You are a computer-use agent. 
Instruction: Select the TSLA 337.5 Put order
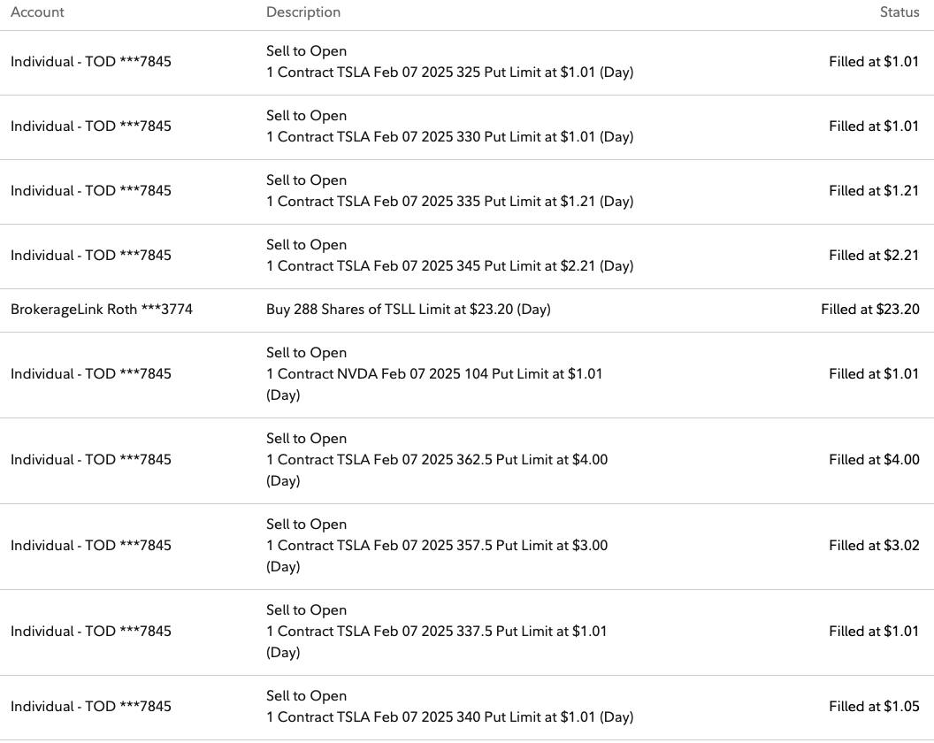437,632
